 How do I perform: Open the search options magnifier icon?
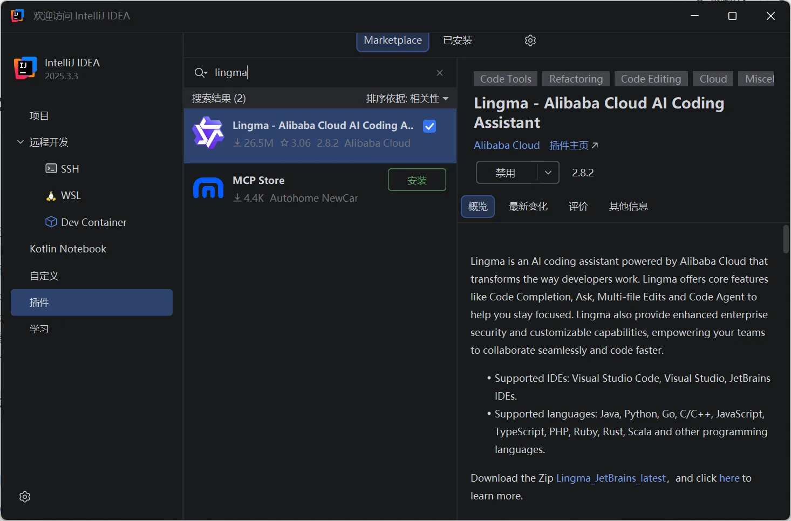[x=200, y=73]
